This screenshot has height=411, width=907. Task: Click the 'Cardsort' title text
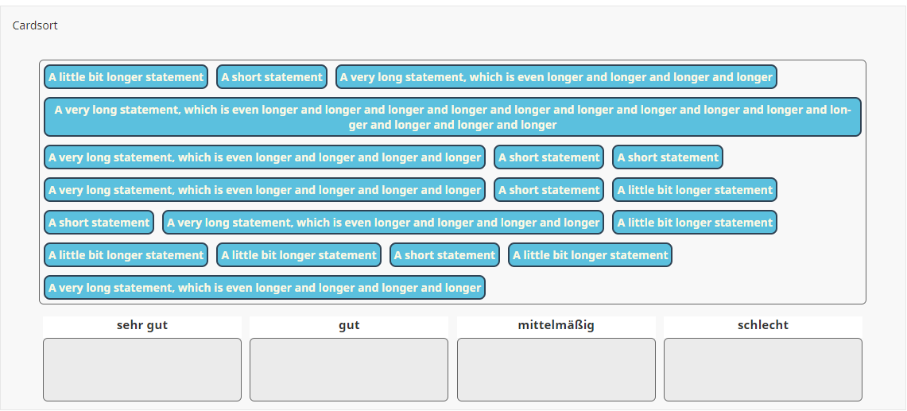pyautogui.click(x=35, y=25)
